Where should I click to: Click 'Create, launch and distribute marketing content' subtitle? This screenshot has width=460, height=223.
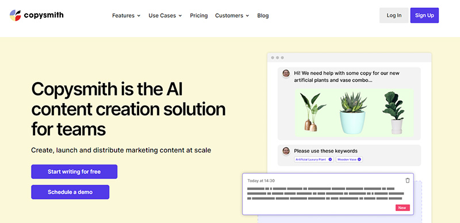(121, 150)
